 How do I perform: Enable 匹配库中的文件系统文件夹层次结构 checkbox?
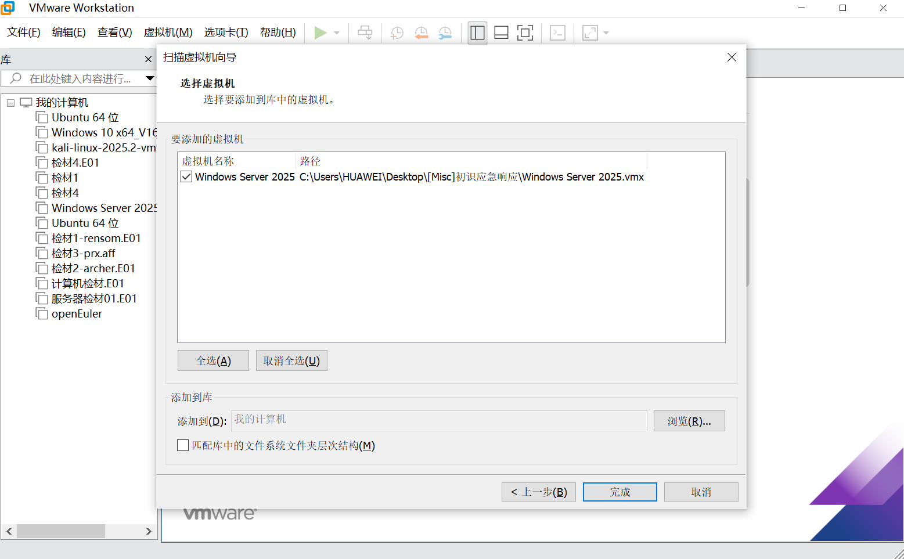183,445
